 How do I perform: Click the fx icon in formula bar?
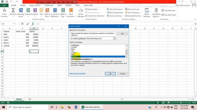[33, 24]
